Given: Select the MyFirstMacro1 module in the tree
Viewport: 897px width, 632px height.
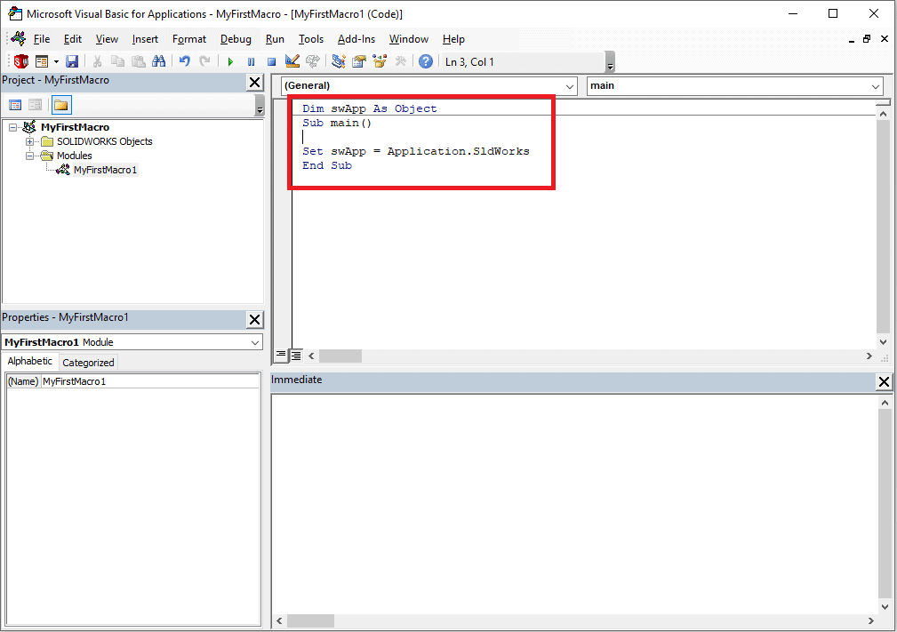Looking at the screenshot, I should tap(105, 170).
